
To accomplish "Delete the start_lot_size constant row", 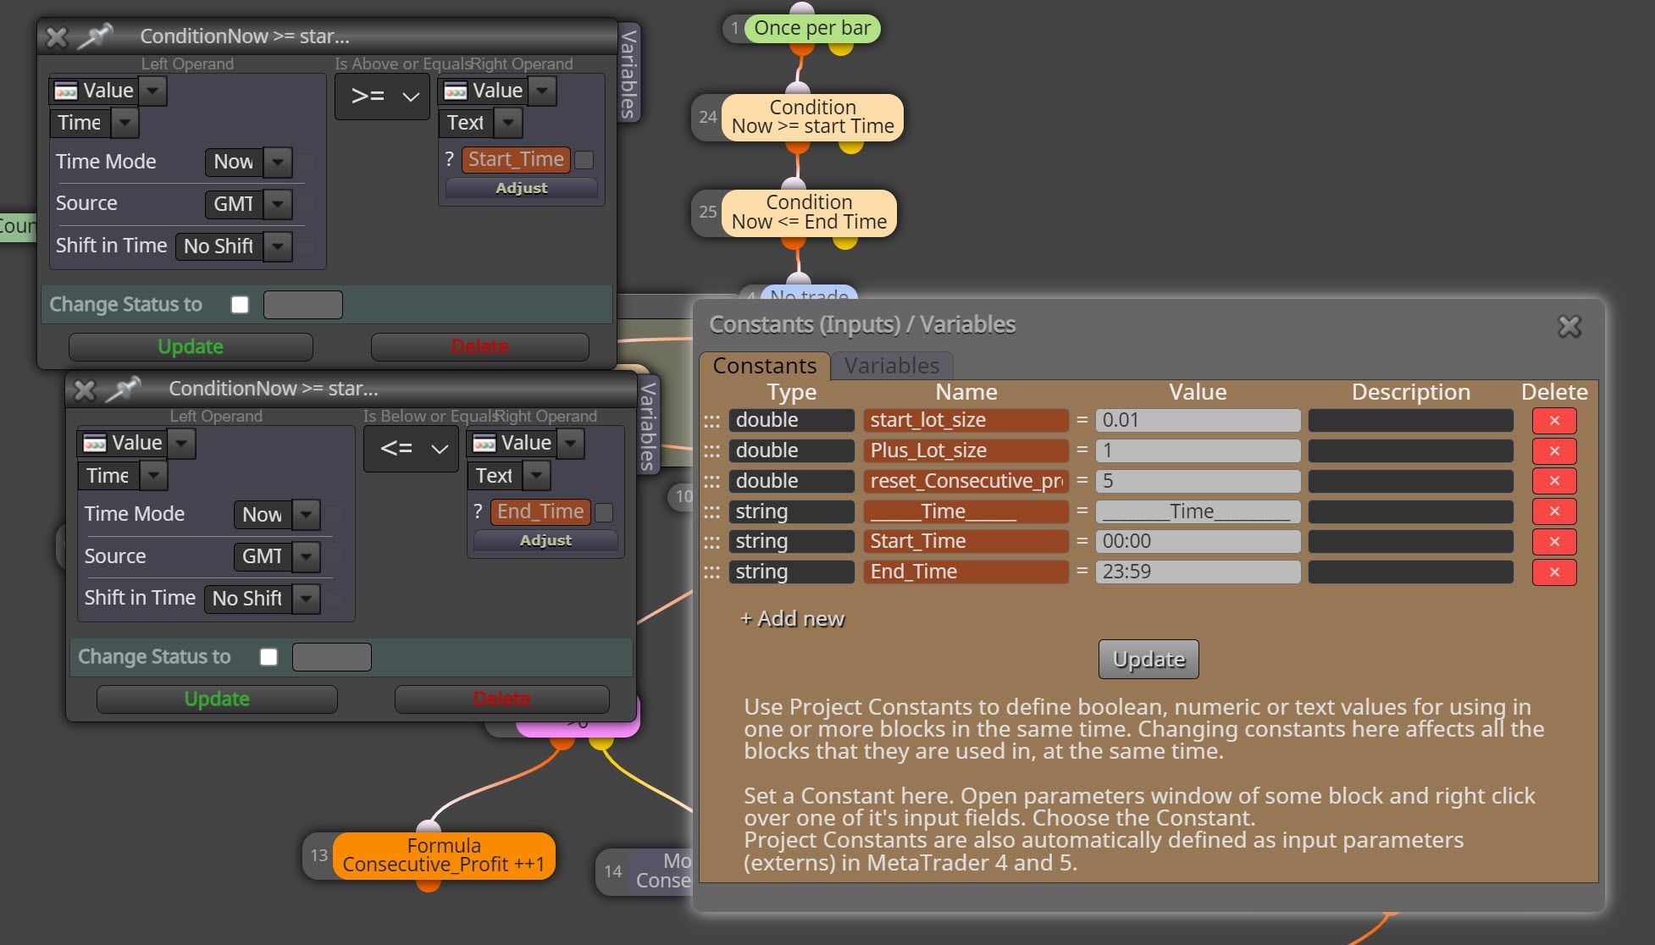I will pos(1553,420).
